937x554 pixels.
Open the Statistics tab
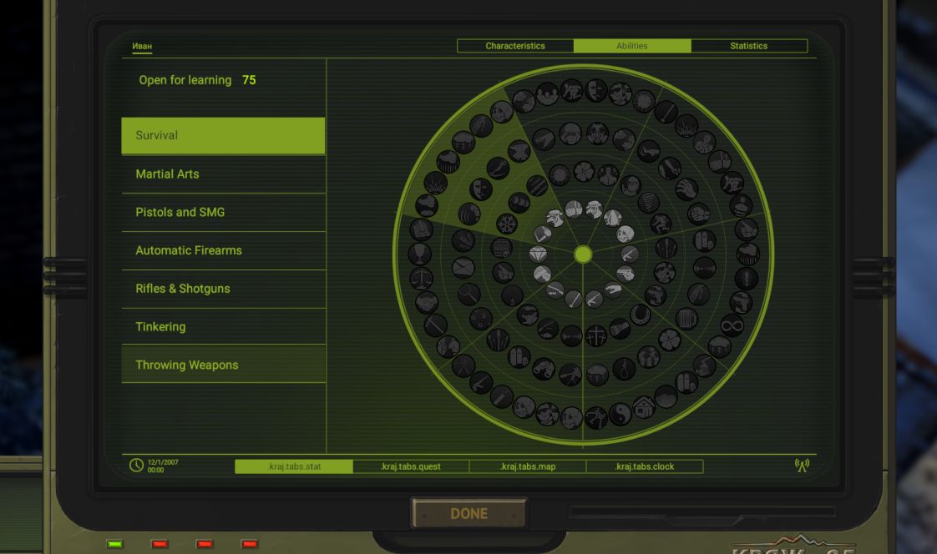tap(748, 46)
